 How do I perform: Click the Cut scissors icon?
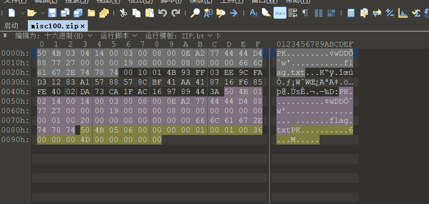[x=123, y=13]
